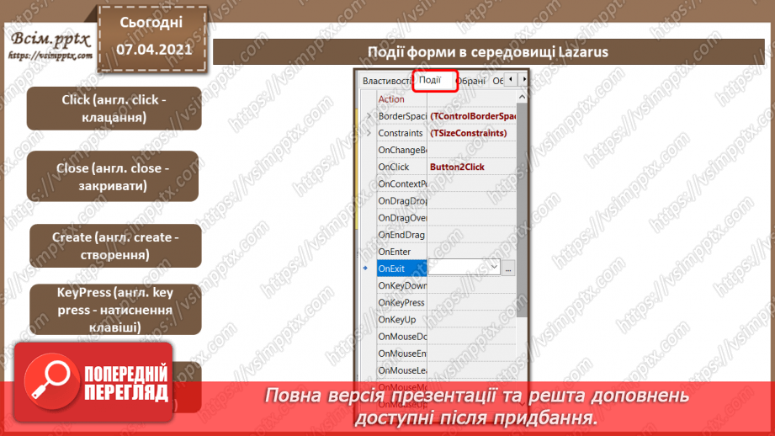Select the OnChangeBounds event row
Image resolution: width=775 pixels, height=436 pixels.
[446, 150]
